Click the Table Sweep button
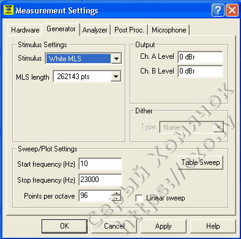The height and width of the screenshot is (239, 241). point(201,162)
